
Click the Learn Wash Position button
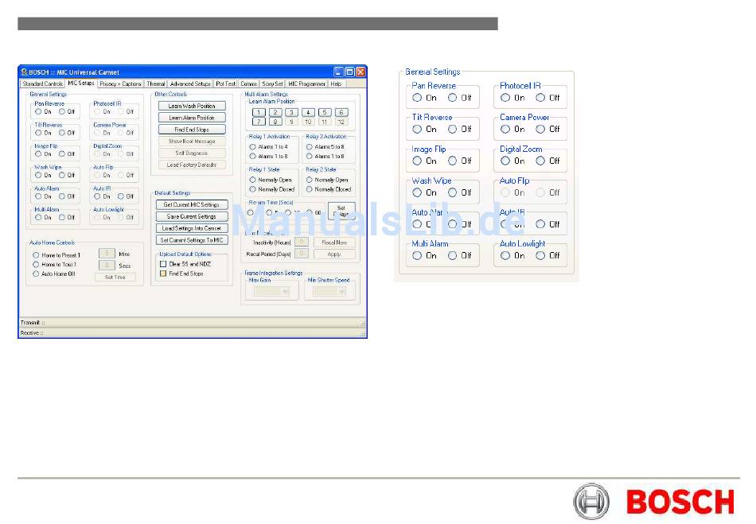tap(192, 106)
